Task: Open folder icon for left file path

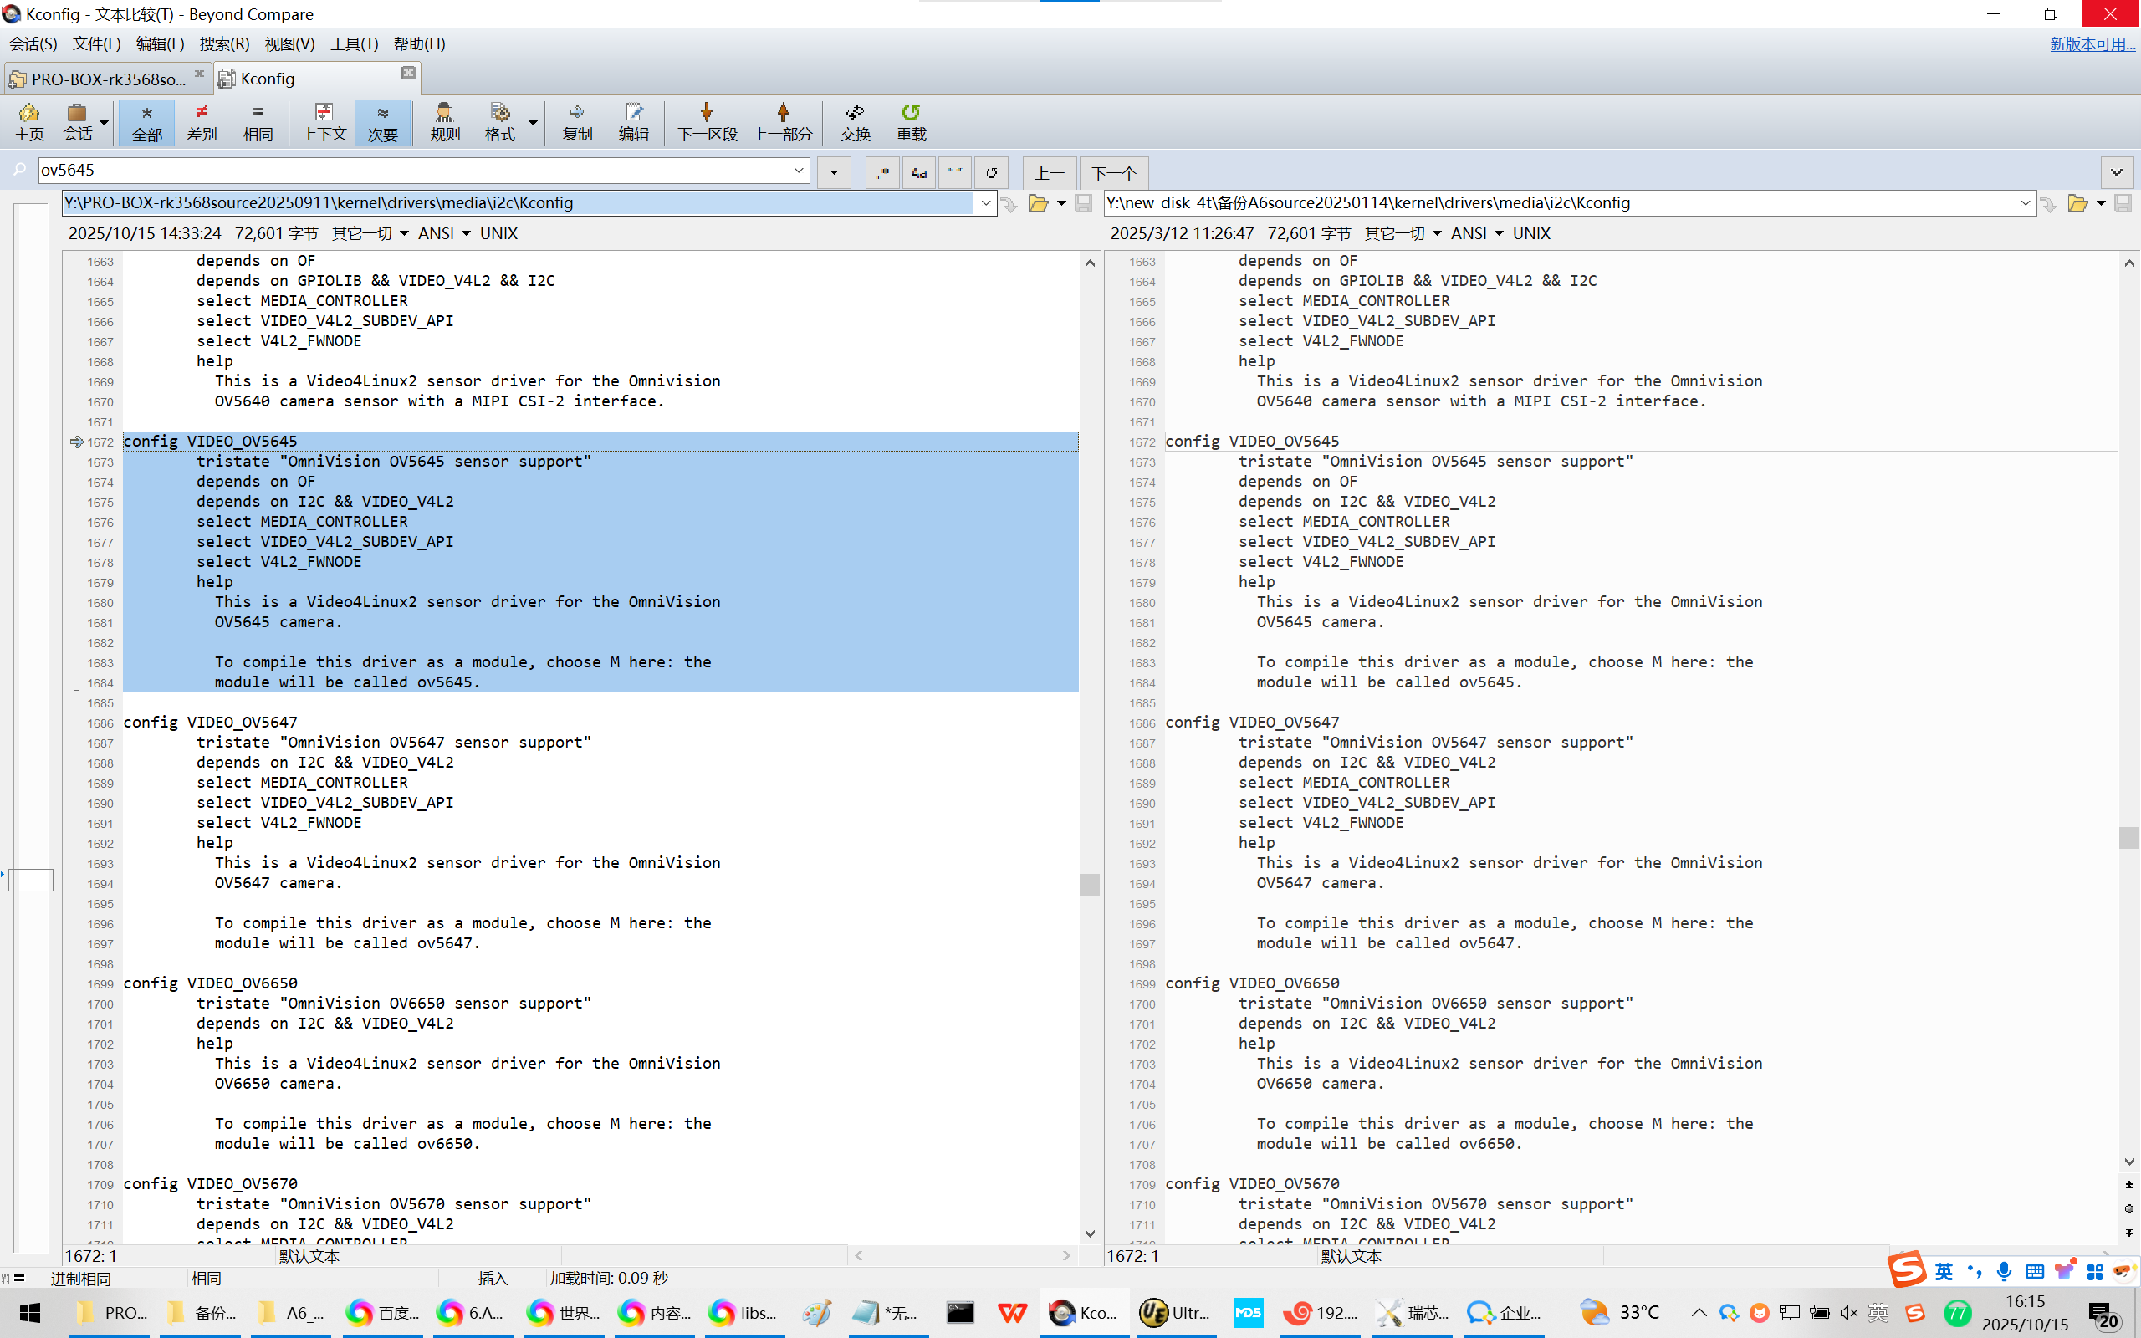Action: point(1038,203)
